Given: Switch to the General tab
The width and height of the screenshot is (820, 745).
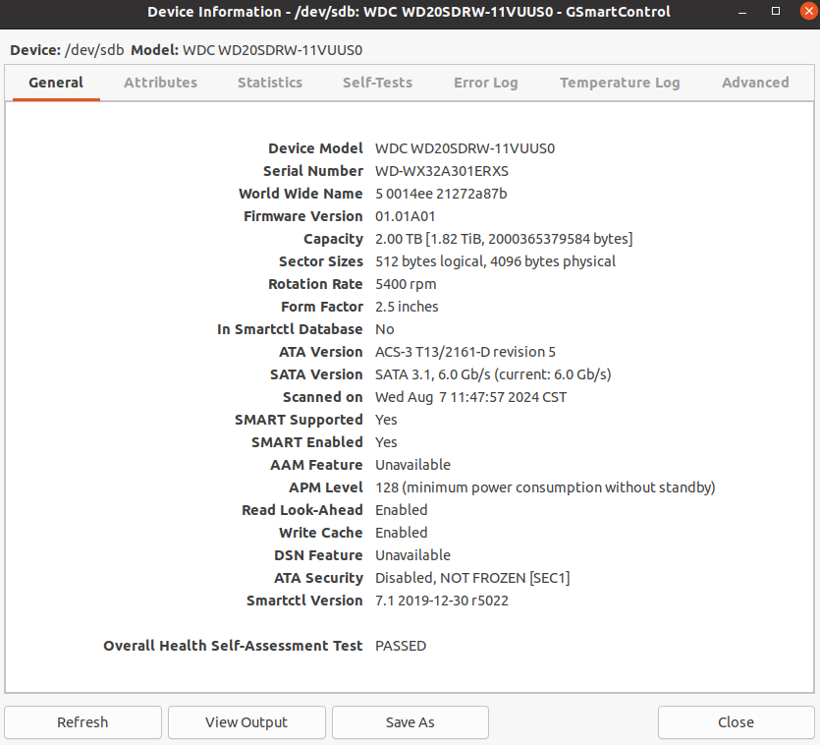Looking at the screenshot, I should [x=56, y=83].
